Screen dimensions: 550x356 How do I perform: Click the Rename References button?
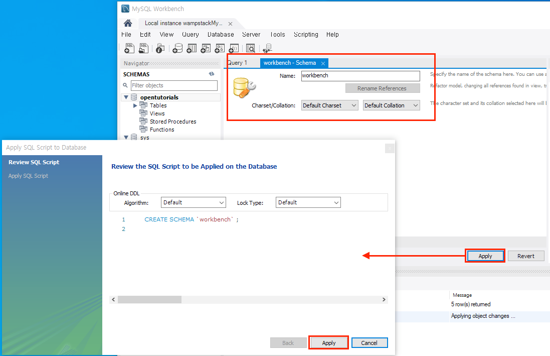point(383,88)
